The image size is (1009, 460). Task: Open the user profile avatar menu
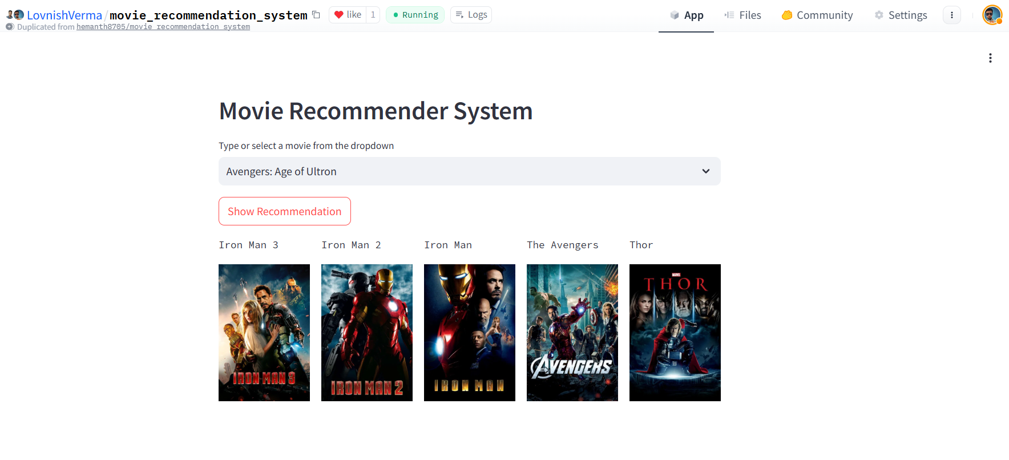(992, 15)
